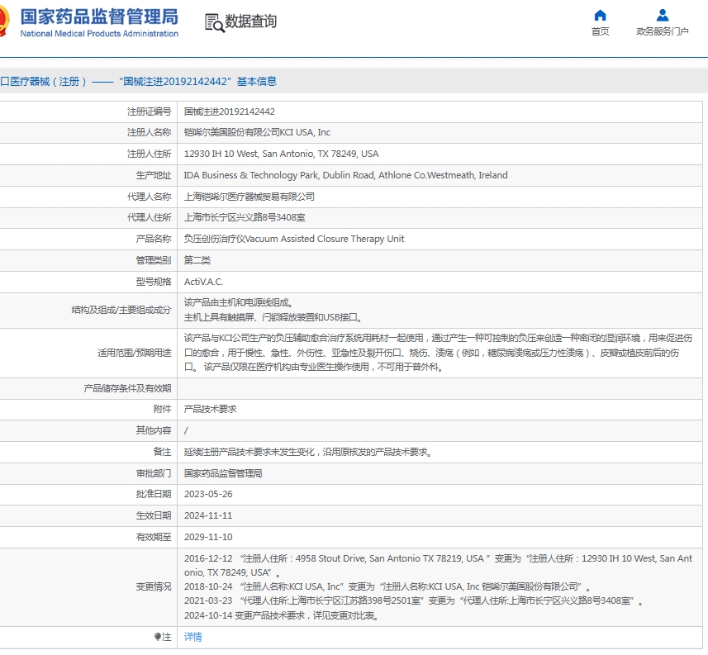Click agent name 上海铠唏尔医疗器械贸易有限公司

click(249, 197)
